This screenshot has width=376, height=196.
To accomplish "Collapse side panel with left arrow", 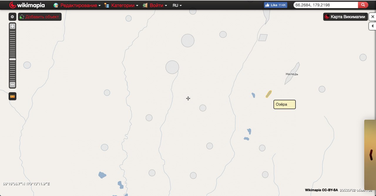I will [x=372, y=26].
